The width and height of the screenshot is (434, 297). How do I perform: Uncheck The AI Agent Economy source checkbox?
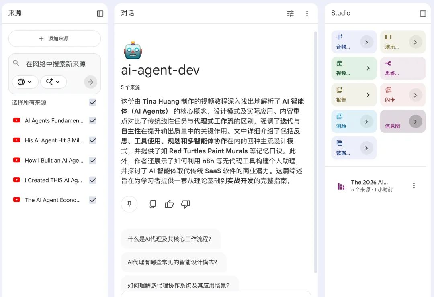(93, 200)
